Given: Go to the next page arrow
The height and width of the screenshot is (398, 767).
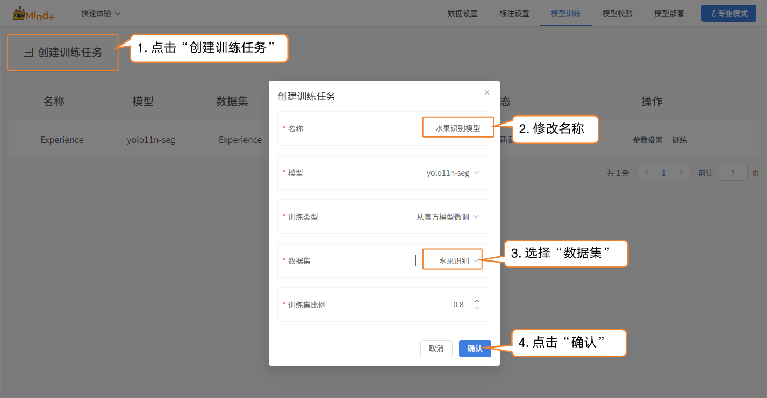Looking at the screenshot, I should point(681,173).
